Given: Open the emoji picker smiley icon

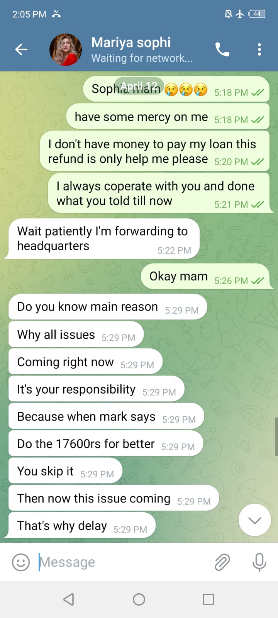Looking at the screenshot, I should tap(21, 562).
